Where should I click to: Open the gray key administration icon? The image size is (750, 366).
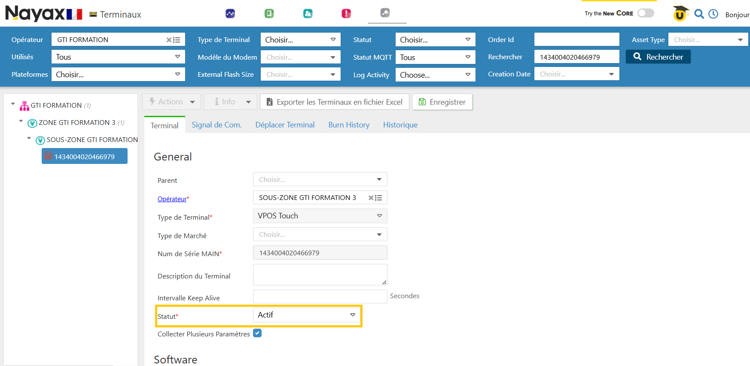tap(385, 13)
